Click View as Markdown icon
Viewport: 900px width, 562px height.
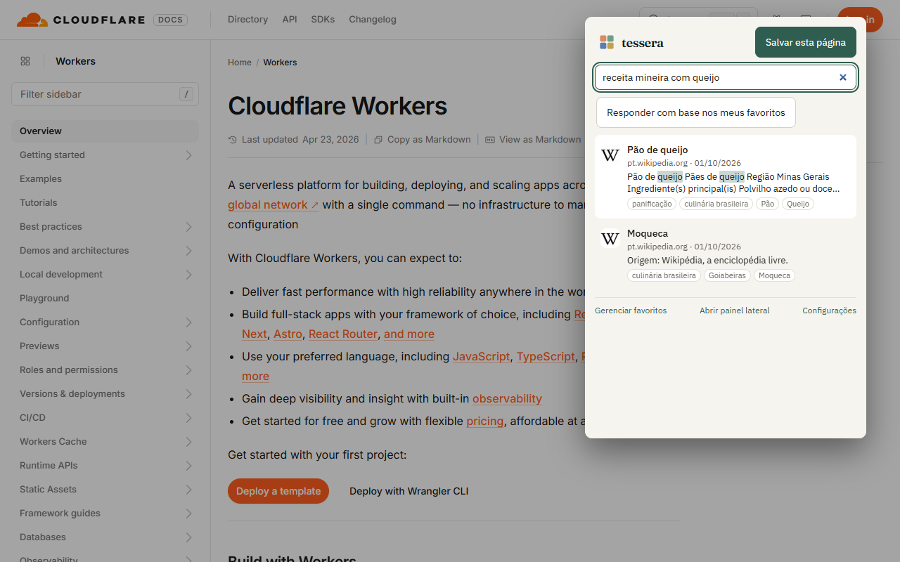click(490, 140)
